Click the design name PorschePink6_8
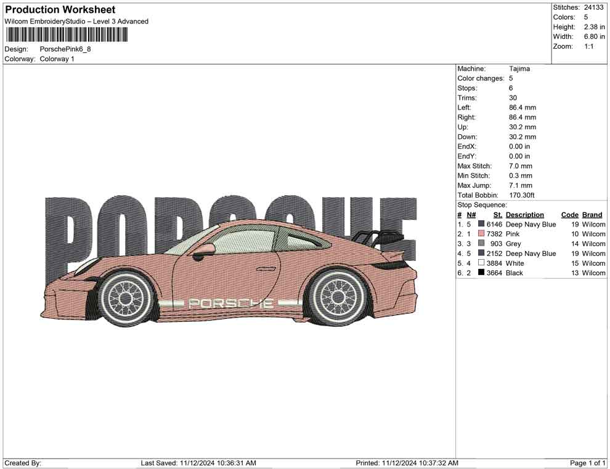 [x=66, y=49]
